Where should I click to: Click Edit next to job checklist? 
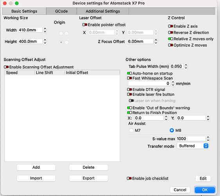[x=203, y=178]
